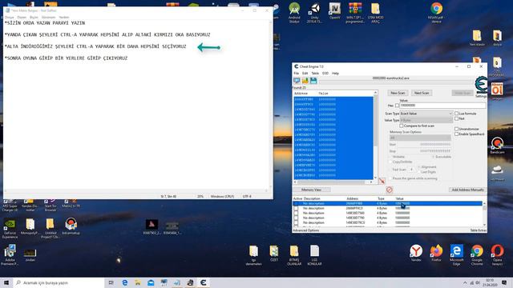Viewport: 513px width, 288px height.
Task: Open process list icon in Cheat Engine toolbar
Action: (297, 81)
